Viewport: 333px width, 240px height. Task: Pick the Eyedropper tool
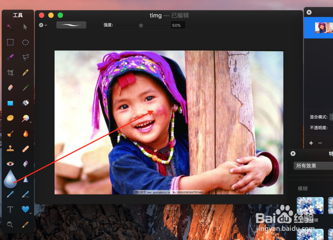coord(25,225)
